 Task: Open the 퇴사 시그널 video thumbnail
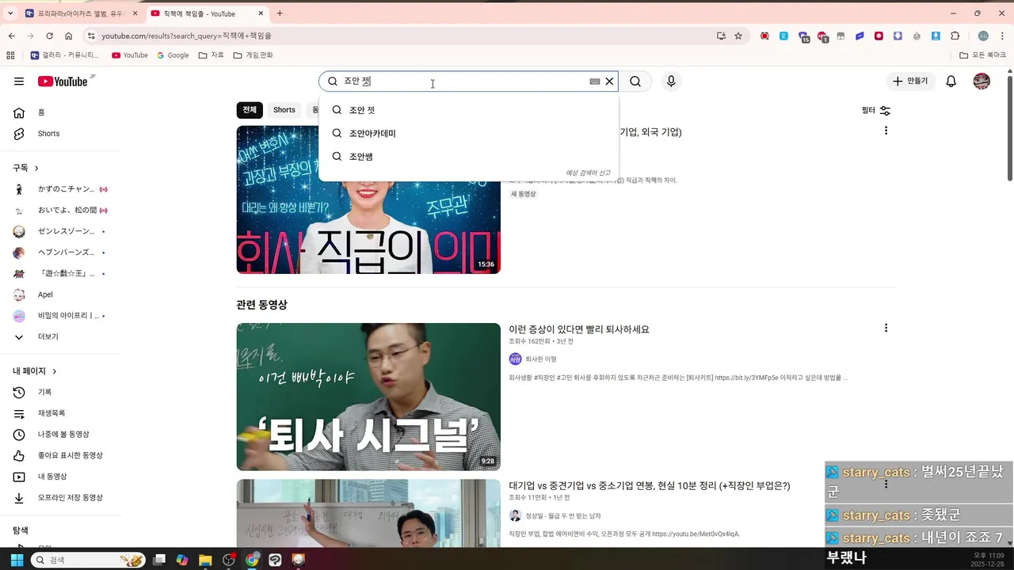click(x=368, y=397)
